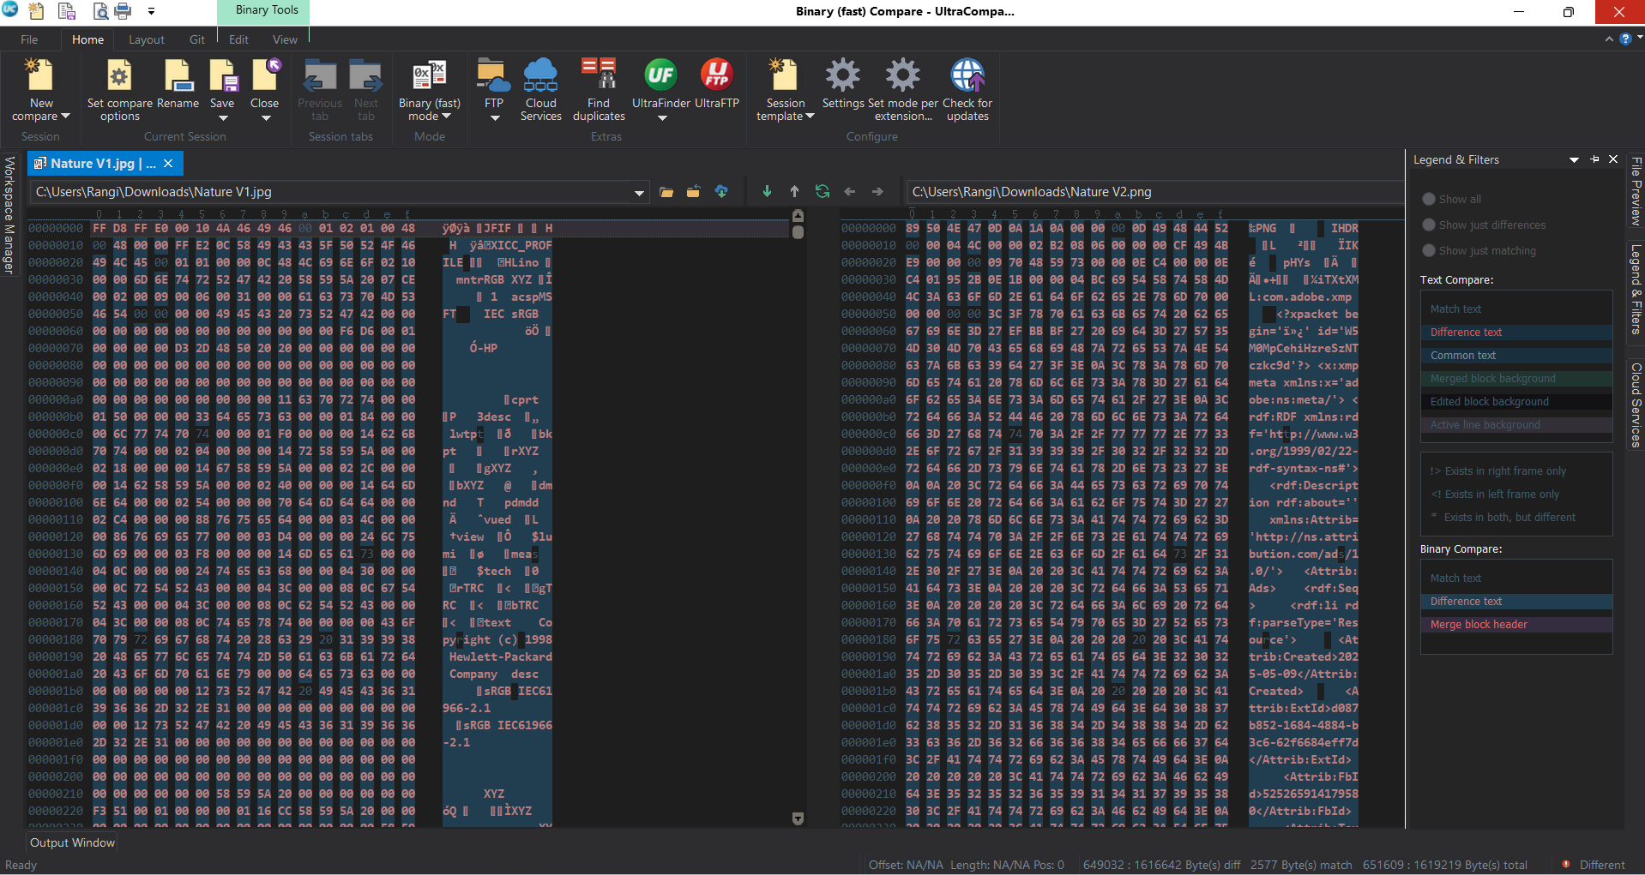1645x875 pixels.
Task: Open Legend & Filters panel menu arrow
Action: (x=1574, y=159)
